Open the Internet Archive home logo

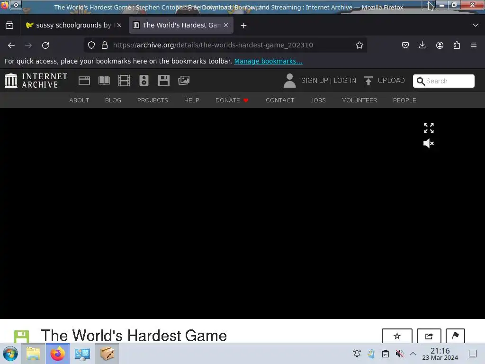(x=36, y=81)
